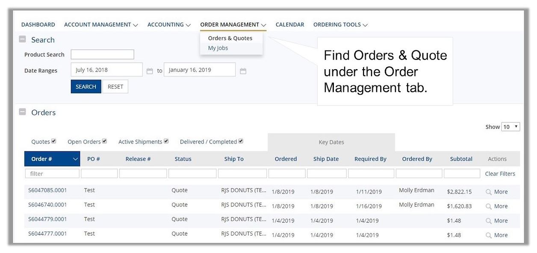Select Orders & Quotes menu entry

pos(230,38)
